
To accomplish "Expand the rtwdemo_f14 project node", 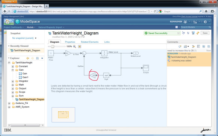I will pyautogui.click(x=9, y=103).
